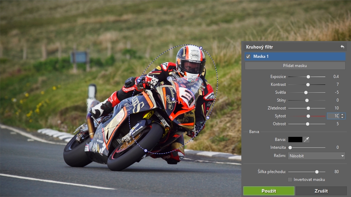
Task: Click the mask handle near the front tire
Action: [x=146, y=150]
